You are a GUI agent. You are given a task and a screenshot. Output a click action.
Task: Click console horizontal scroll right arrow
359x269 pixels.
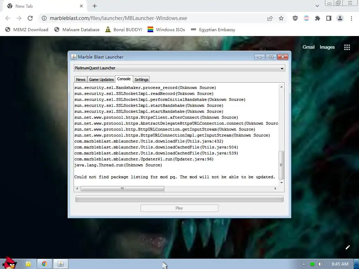275,188
